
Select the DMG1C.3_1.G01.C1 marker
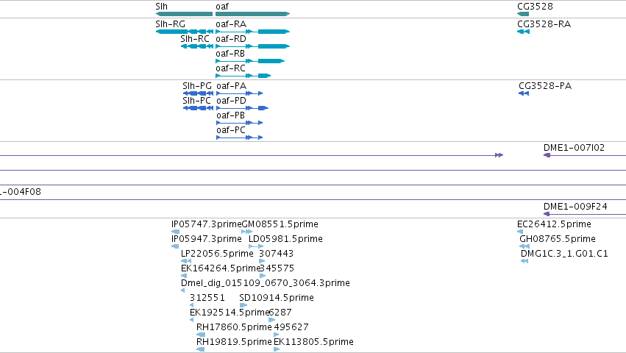point(524,261)
